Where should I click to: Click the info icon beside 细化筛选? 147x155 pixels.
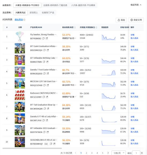24,20
